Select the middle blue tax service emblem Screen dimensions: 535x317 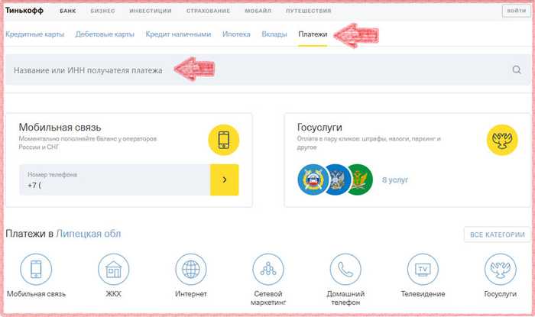pyautogui.click(x=339, y=180)
